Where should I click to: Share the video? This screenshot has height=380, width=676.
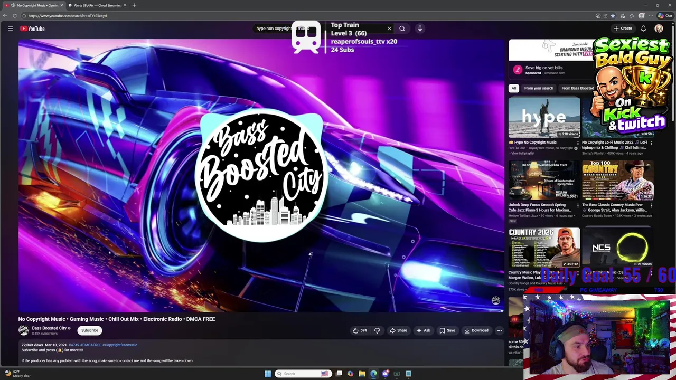[x=398, y=330]
